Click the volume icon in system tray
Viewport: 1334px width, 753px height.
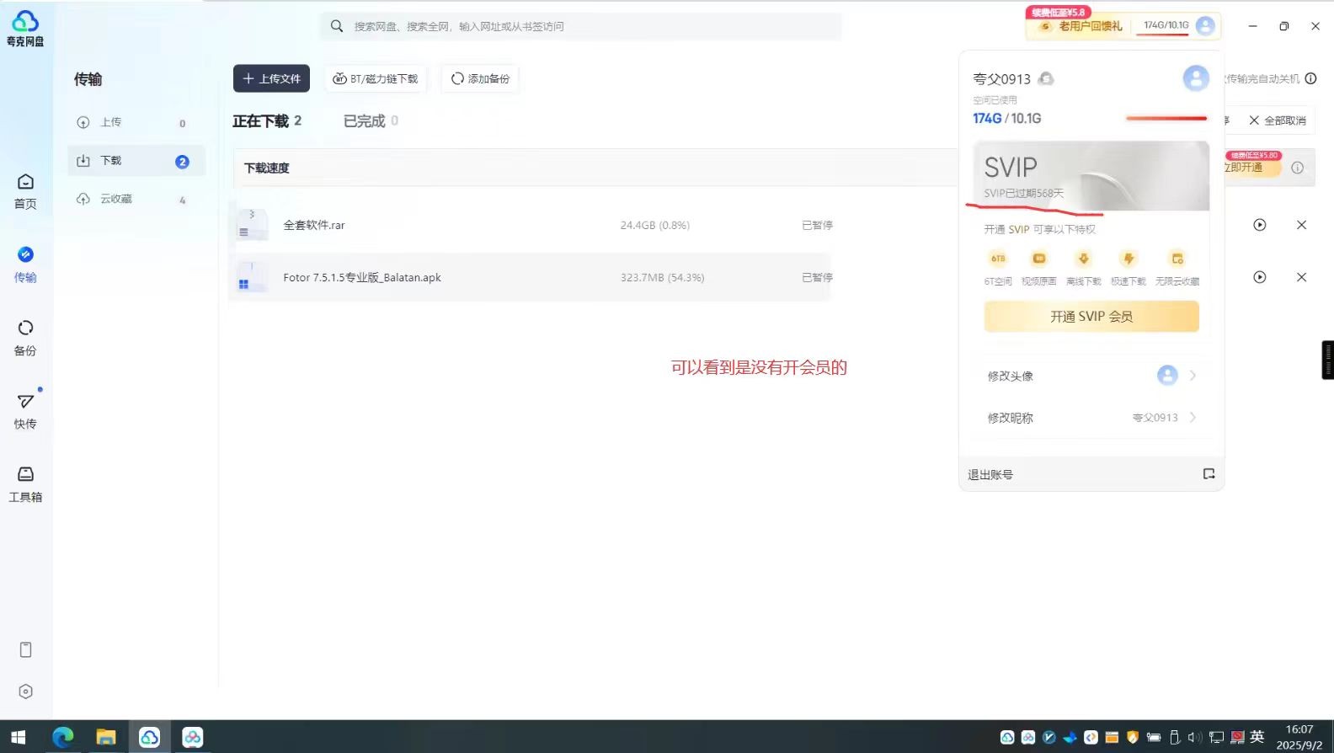click(x=1194, y=737)
